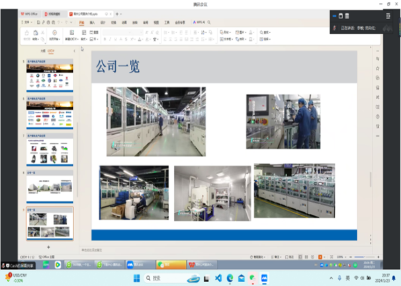Add a slide with the panel plus button
The height and width of the screenshot is (286, 401).
click(x=48, y=246)
